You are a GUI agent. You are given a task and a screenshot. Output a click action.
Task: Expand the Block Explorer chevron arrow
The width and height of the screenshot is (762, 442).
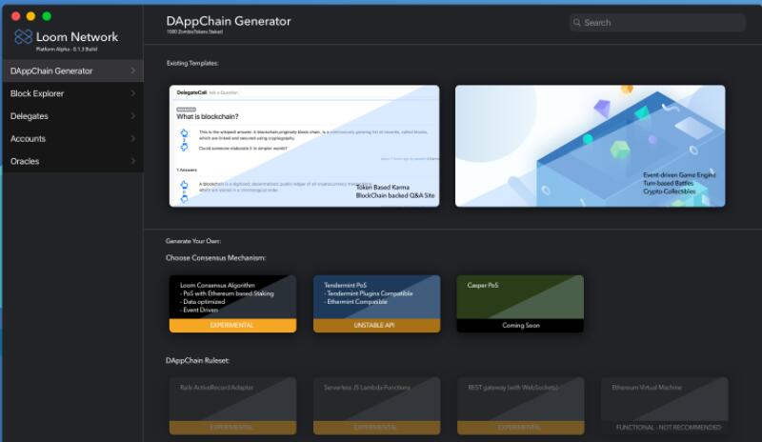(132, 93)
